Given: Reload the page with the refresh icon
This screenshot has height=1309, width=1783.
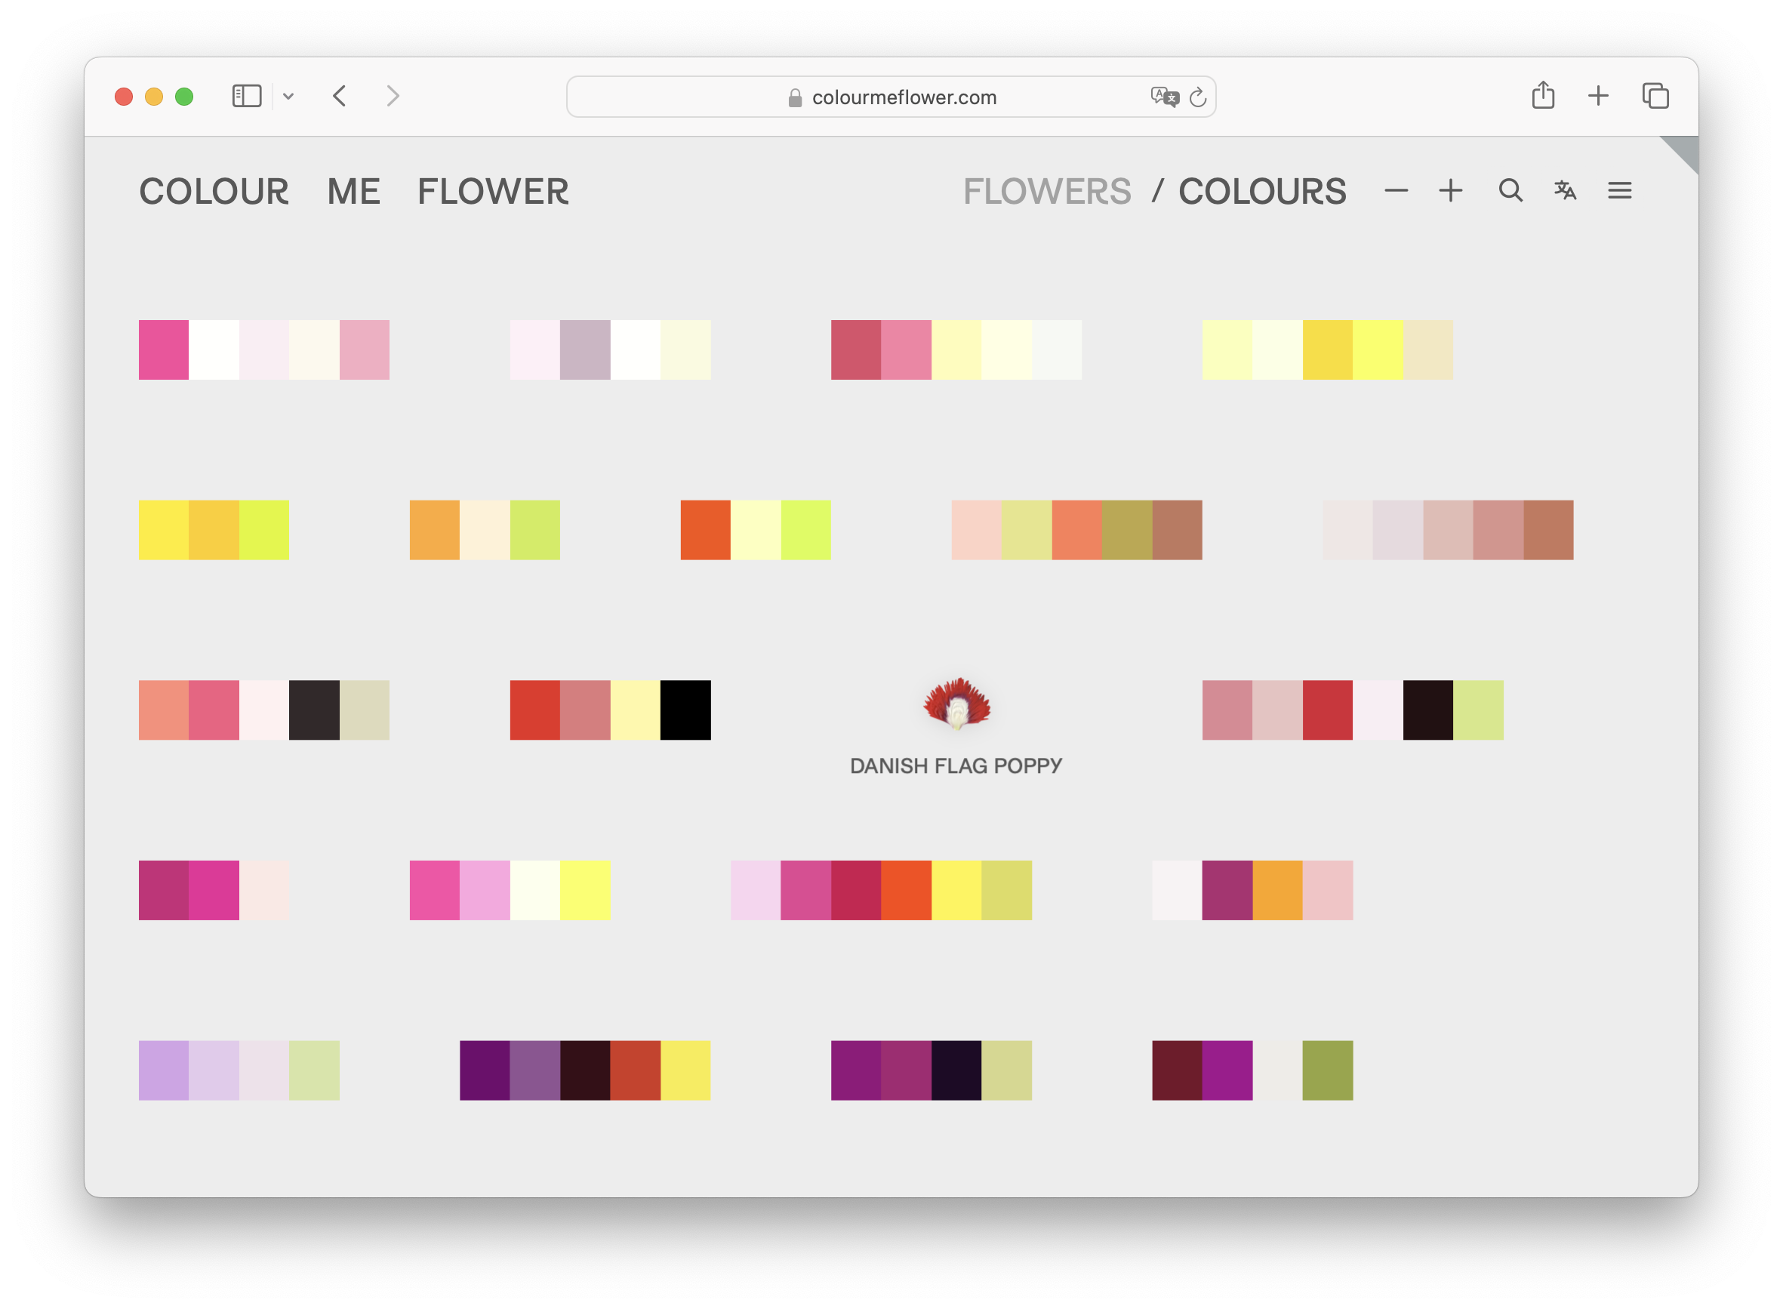Looking at the screenshot, I should coord(1198,97).
